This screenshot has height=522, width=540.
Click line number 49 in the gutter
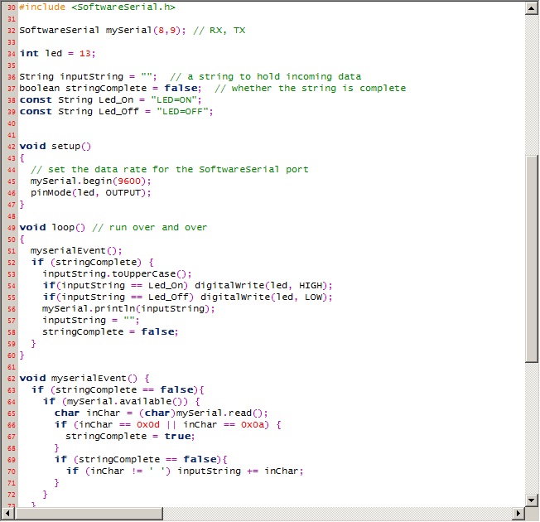pos(12,227)
